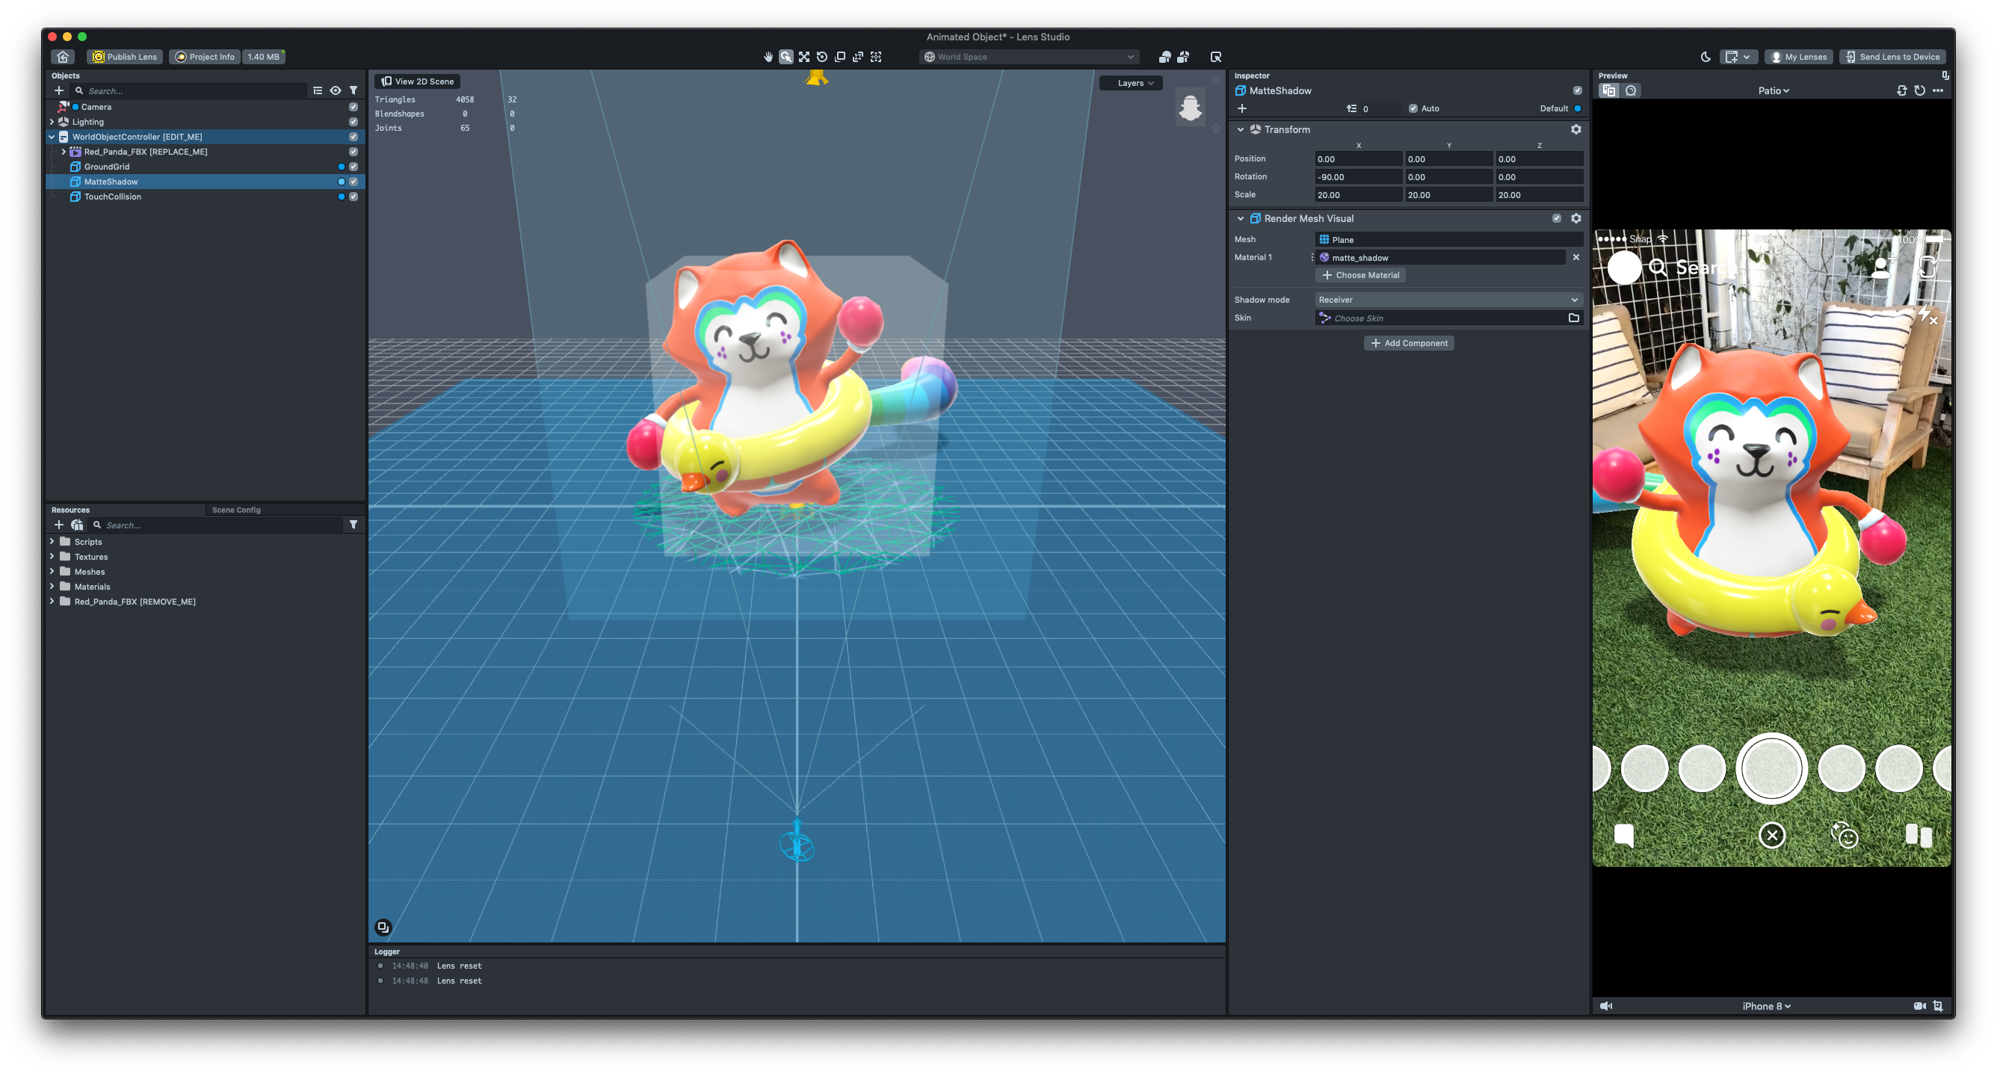Open the Layers dropdown in viewport
1997x1074 pixels.
[1131, 83]
